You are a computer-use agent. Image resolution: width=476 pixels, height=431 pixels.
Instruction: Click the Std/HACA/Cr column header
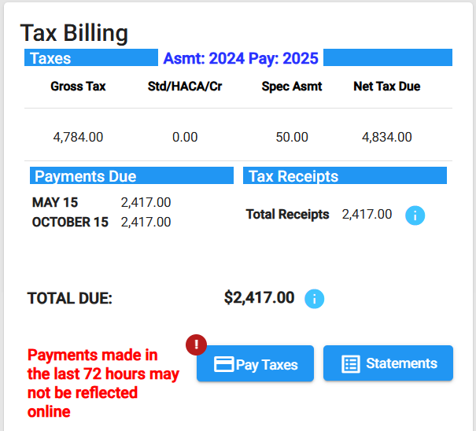185,87
